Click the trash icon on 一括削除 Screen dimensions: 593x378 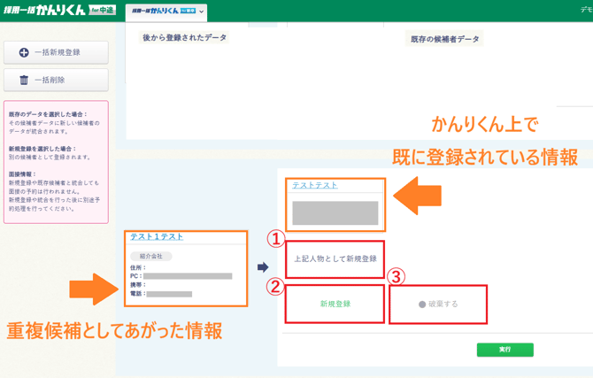pyautogui.click(x=24, y=80)
